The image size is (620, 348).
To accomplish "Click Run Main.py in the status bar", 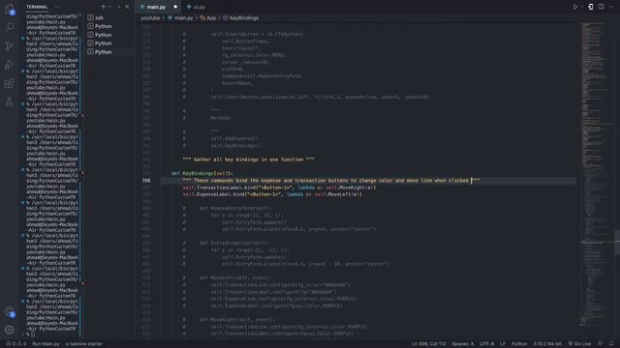I will pyautogui.click(x=46, y=344).
